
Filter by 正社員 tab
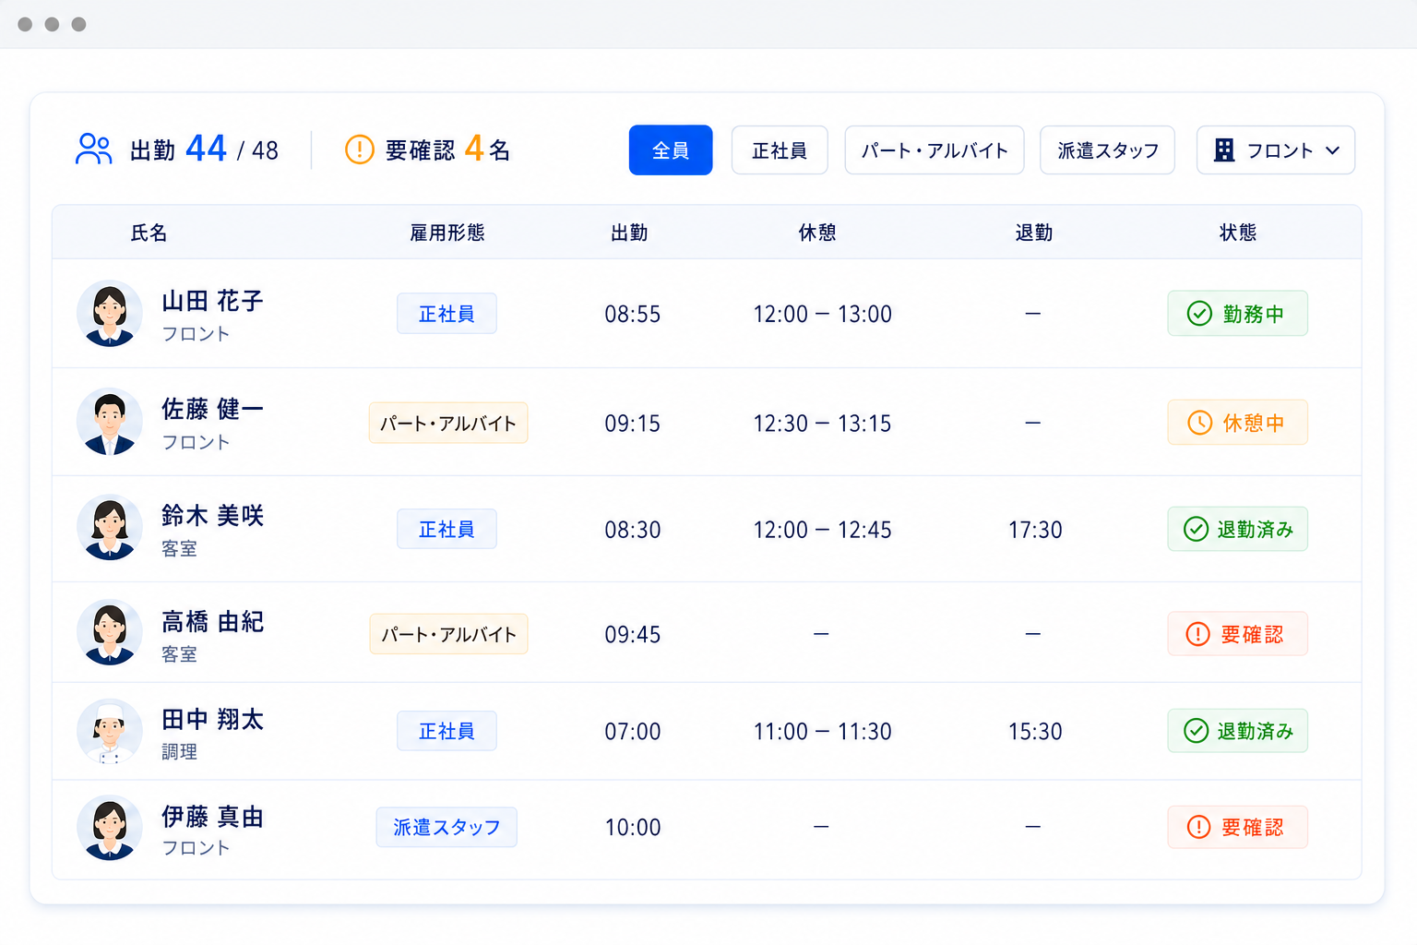pyautogui.click(x=780, y=150)
